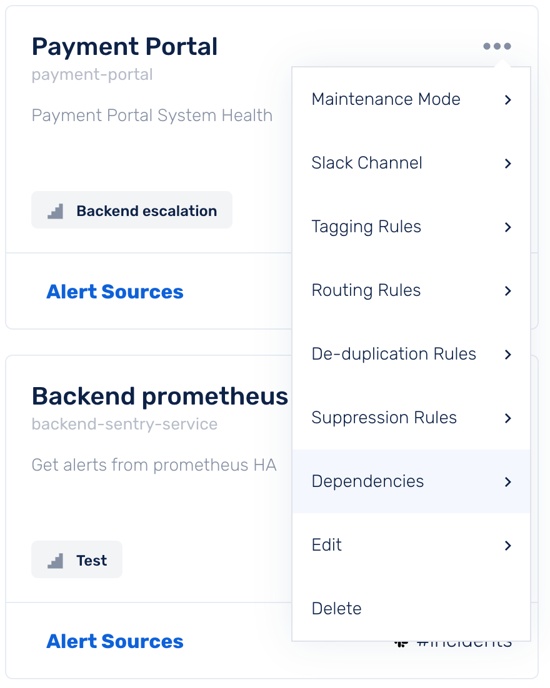The image size is (550, 688).
Task: Open Alert Sources for Payment Portal
Action: (114, 292)
